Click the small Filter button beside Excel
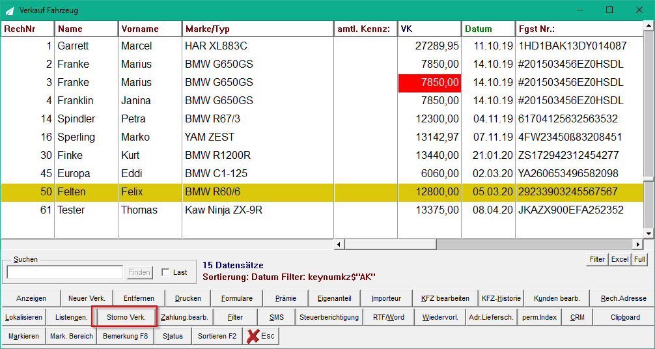Image resolution: width=655 pixels, height=349 pixels. (x=597, y=259)
